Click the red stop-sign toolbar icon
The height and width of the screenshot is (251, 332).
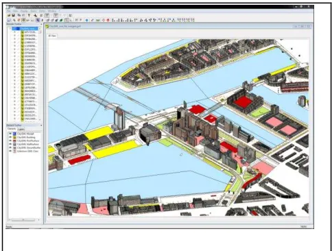108,21
